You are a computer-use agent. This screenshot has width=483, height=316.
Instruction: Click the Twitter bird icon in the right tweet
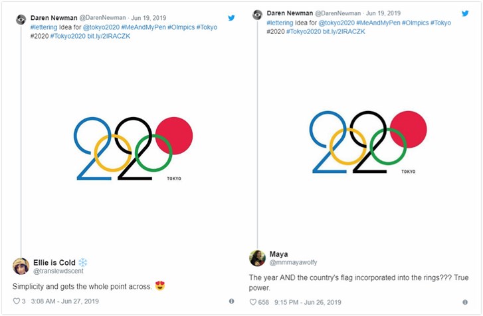click(x=464, y=13)
